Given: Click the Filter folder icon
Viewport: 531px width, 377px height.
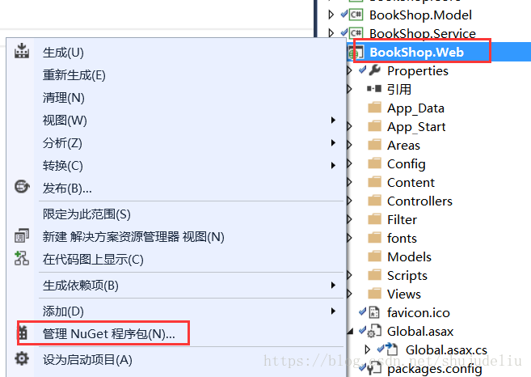Looking at the screenshot, I should [x=374, y=219].
